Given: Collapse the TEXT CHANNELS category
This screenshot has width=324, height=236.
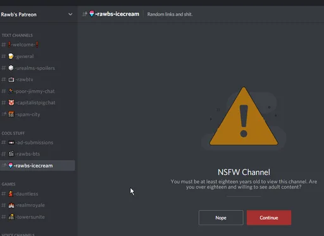Looking at the screenshot, I should click(17, 35).
